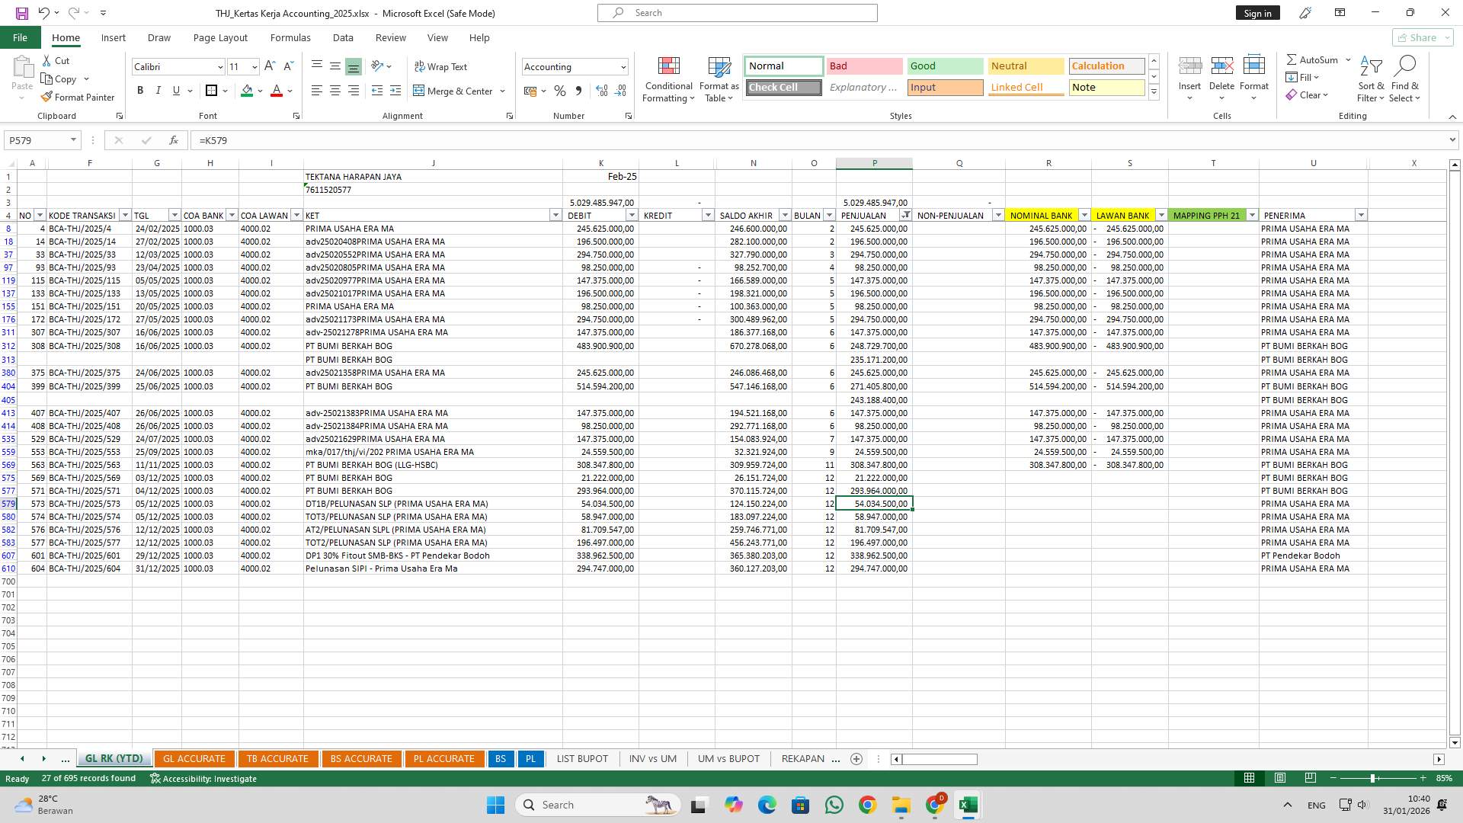Apply the Comma Style number format
The height and width of the screenshot is (823, 1463).
pos(578,91)
